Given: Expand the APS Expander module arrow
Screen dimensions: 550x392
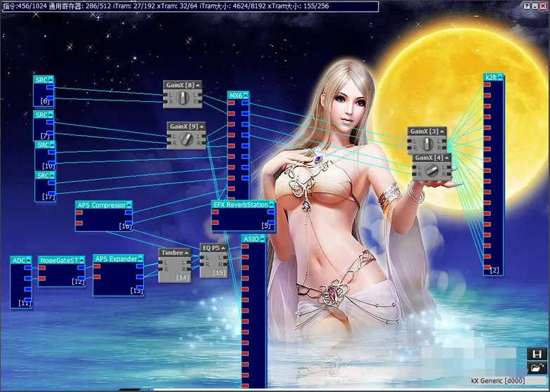Looking at the screenshot, I should (140, 259).
